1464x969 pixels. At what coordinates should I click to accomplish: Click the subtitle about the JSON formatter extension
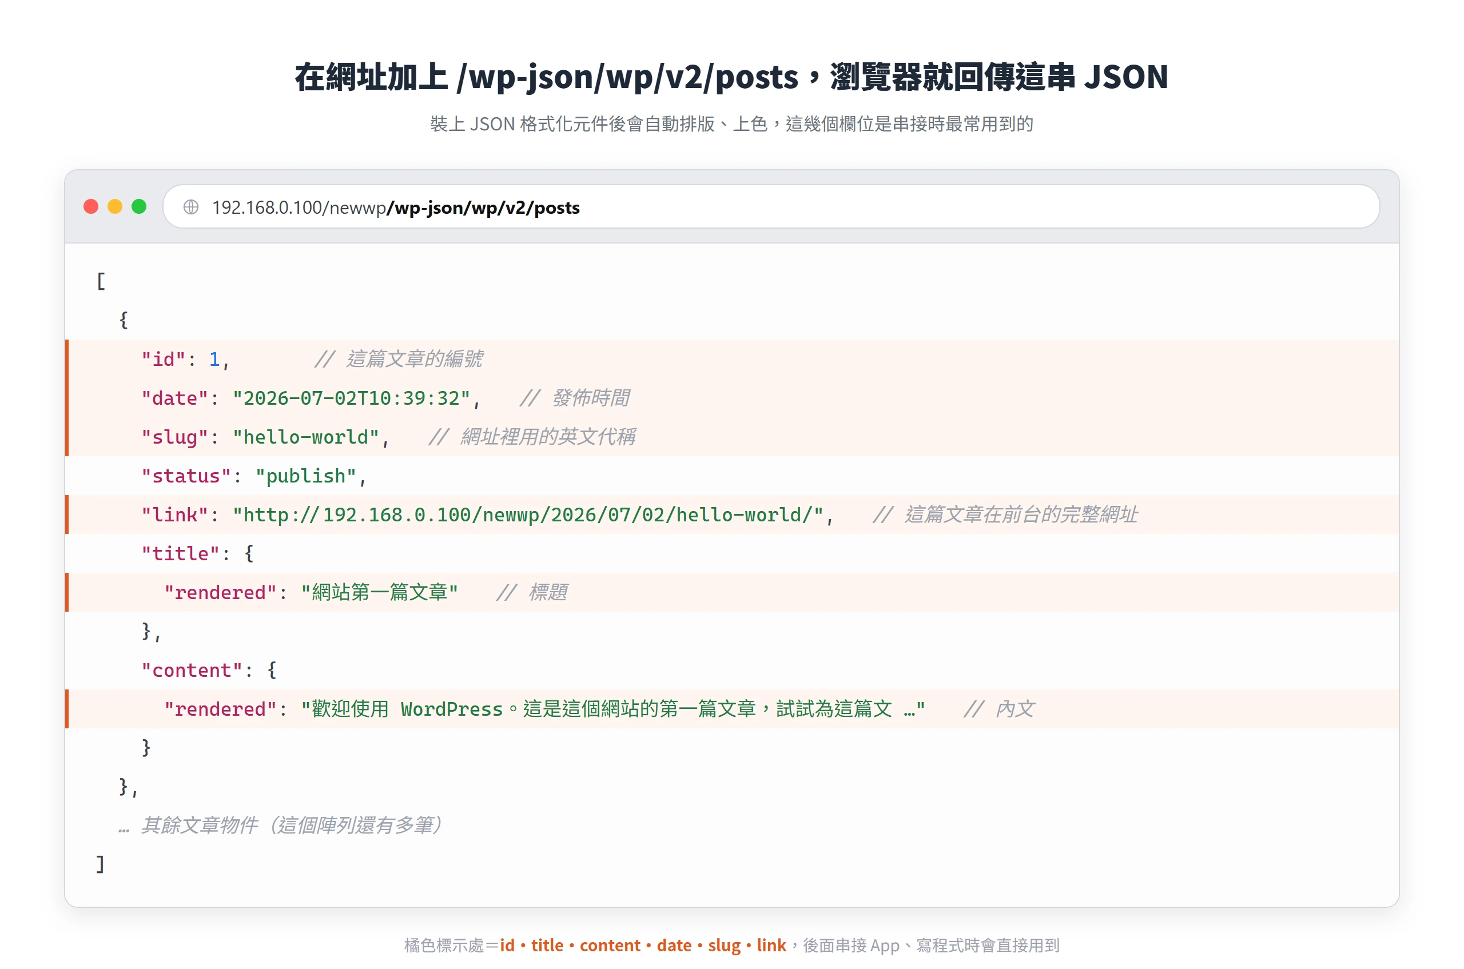[x=731, y=123]
